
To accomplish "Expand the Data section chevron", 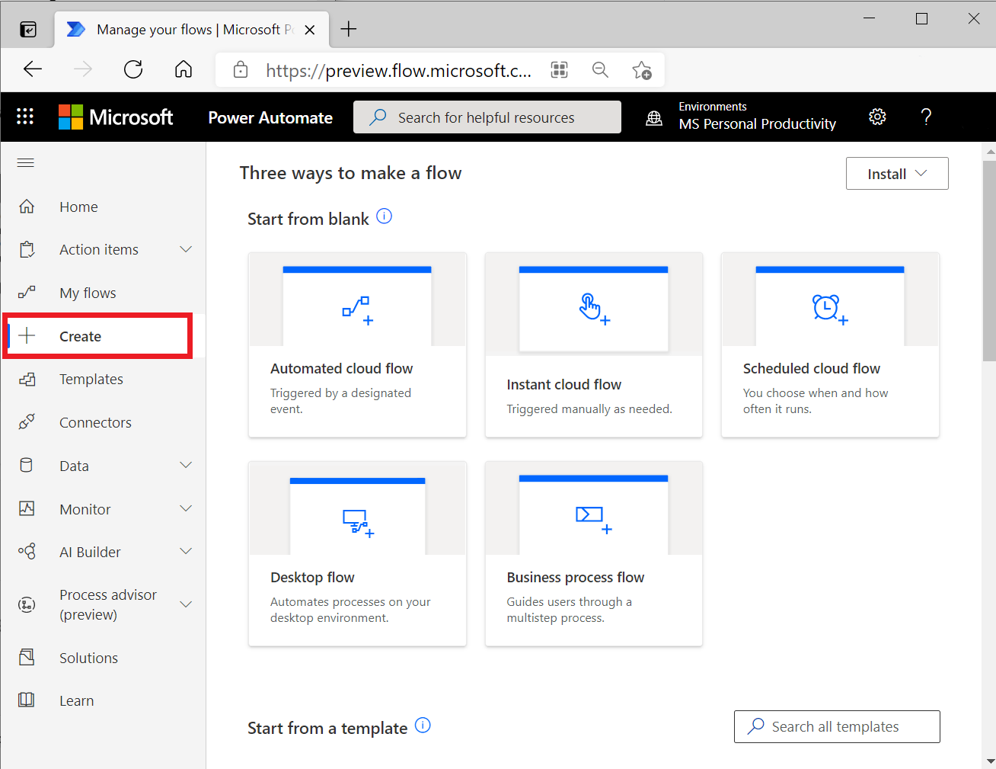I will pyautogui.click(x=186, y=465).
